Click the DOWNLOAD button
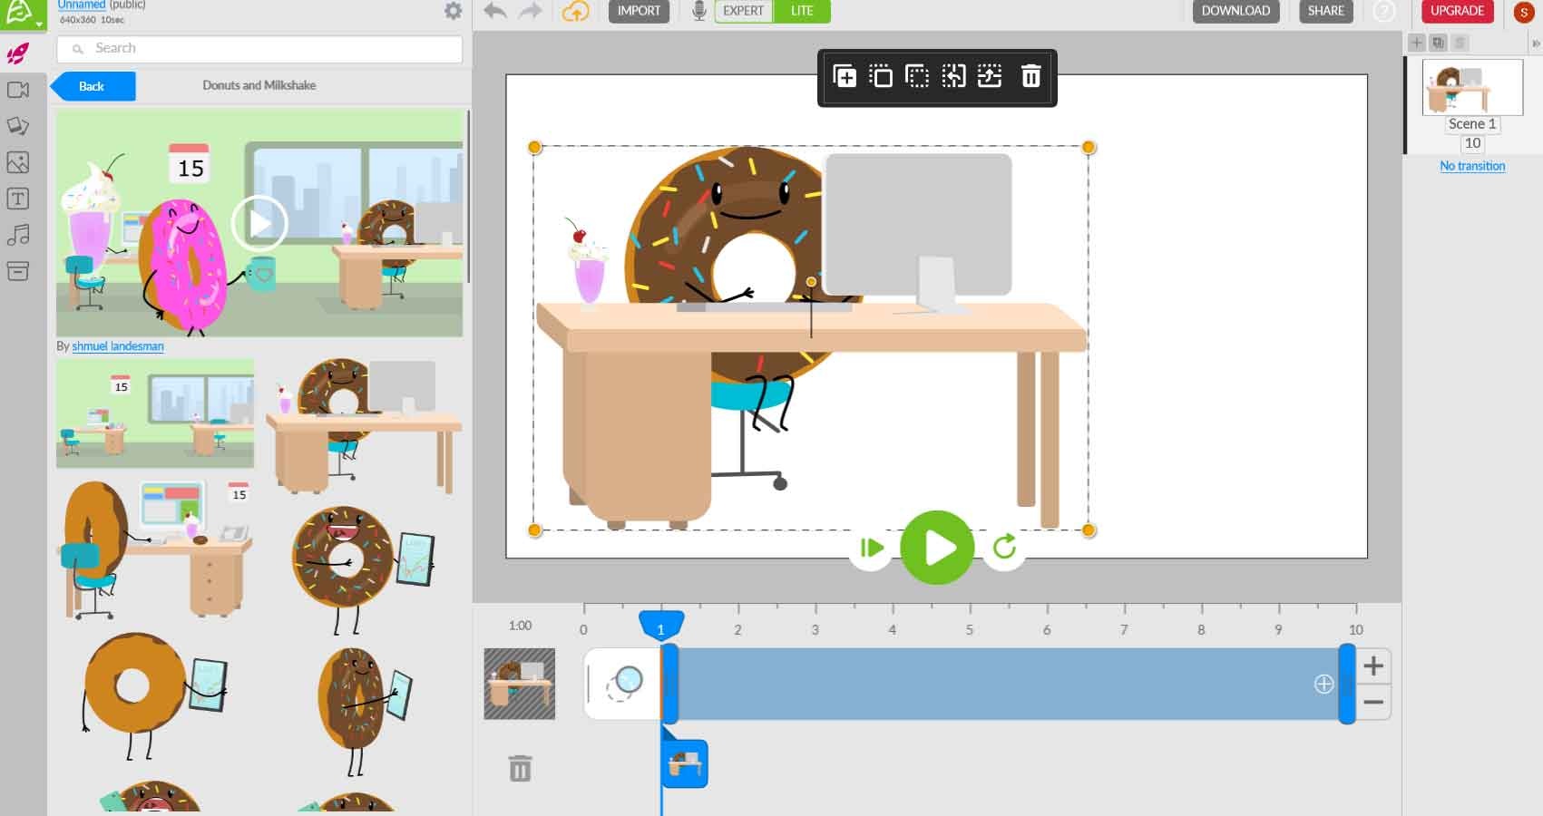The width and height of the screenshot is (1543, 816). 1235,11
